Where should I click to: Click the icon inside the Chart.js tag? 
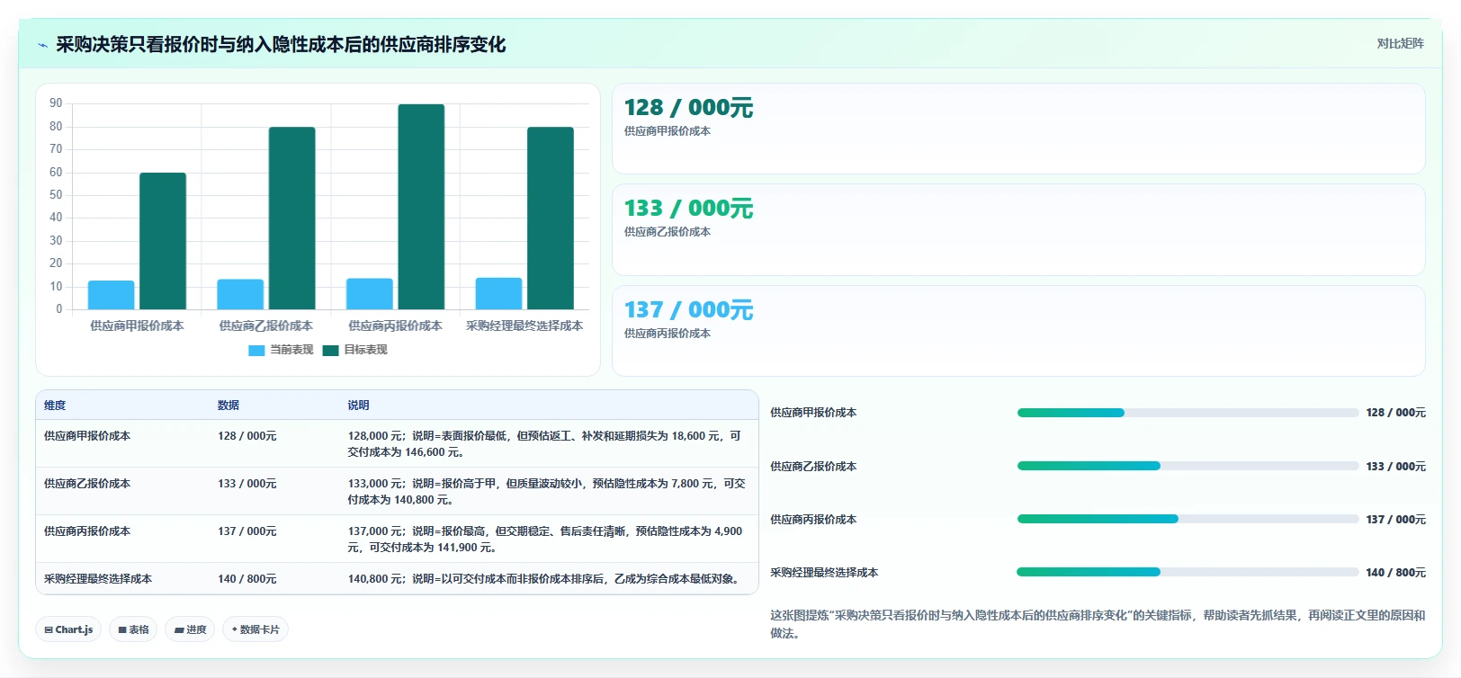(x=49, y=630)
